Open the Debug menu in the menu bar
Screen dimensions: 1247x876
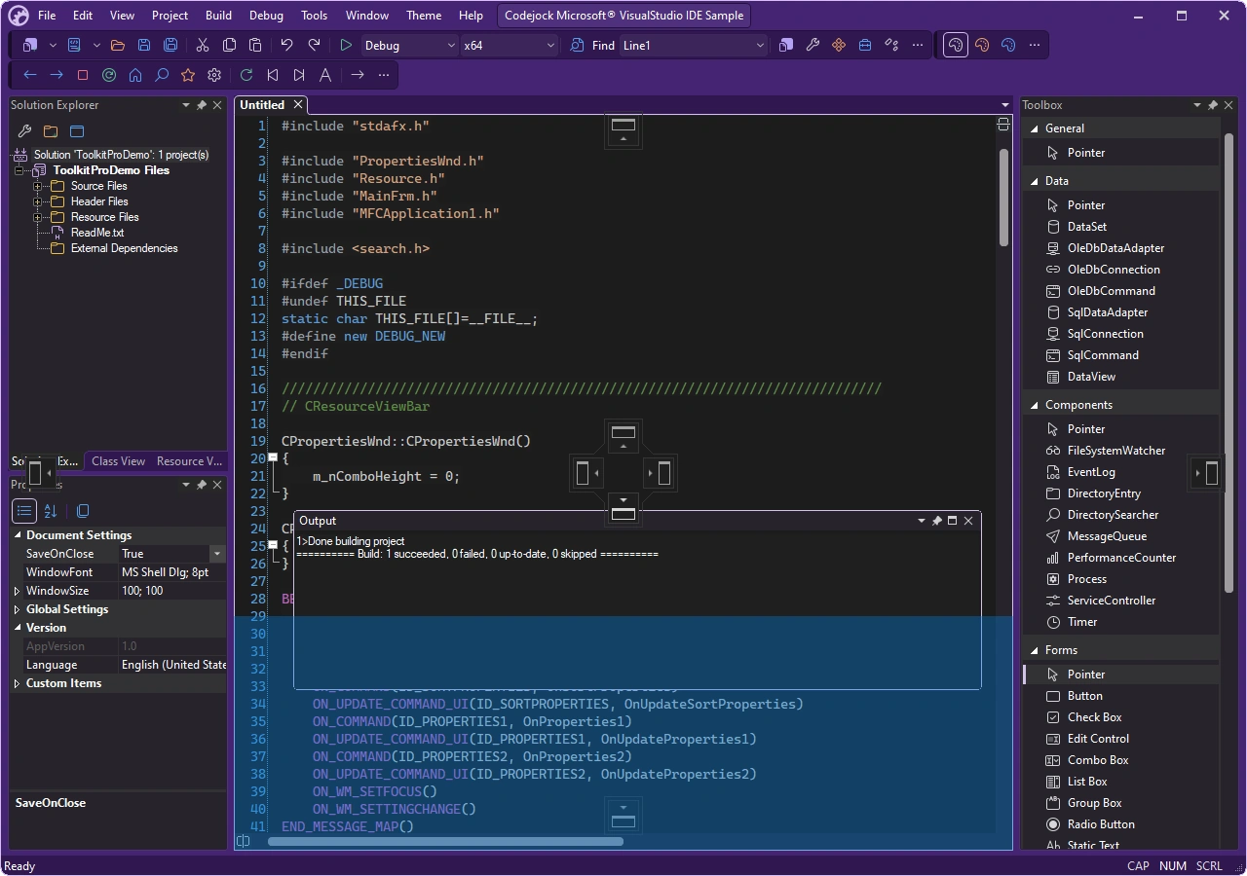click(x=266, y=16)
